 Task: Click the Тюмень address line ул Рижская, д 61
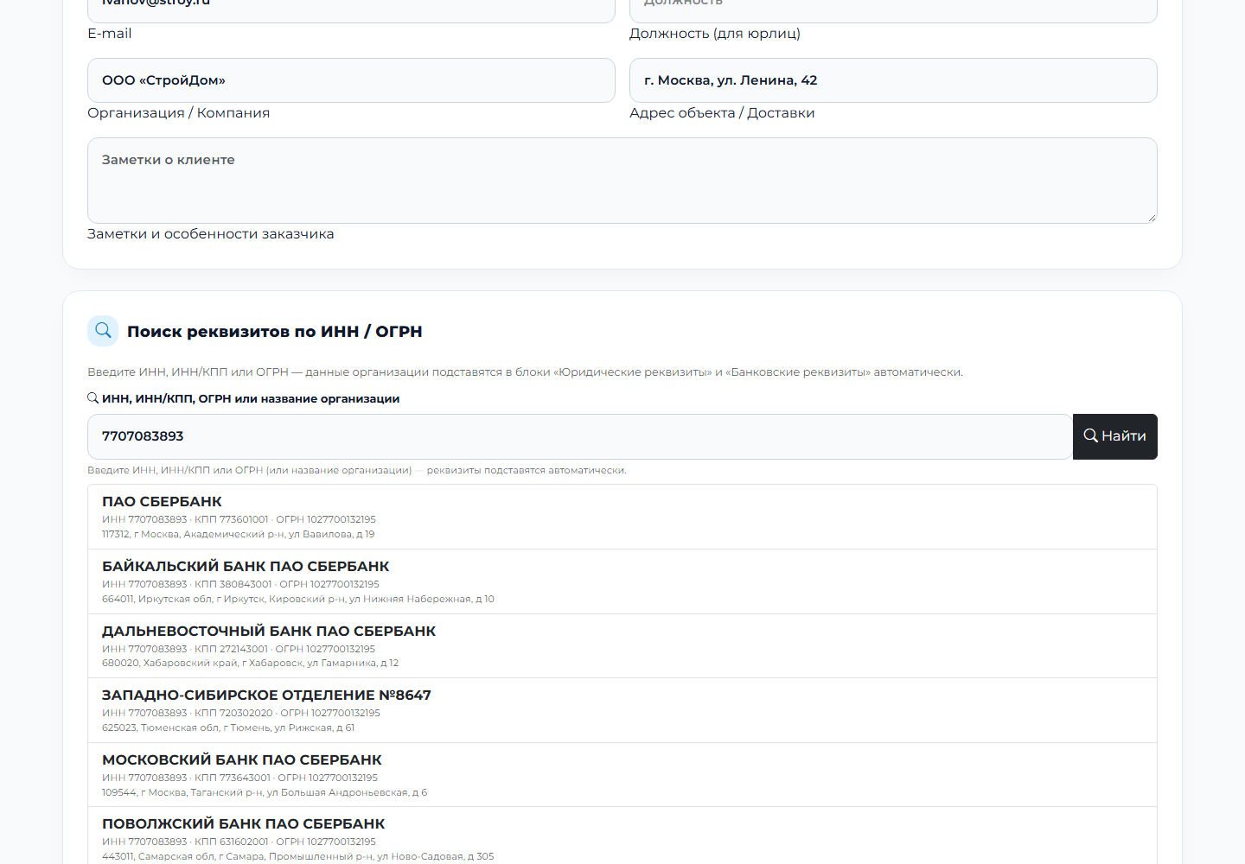[x=228, y=727]
